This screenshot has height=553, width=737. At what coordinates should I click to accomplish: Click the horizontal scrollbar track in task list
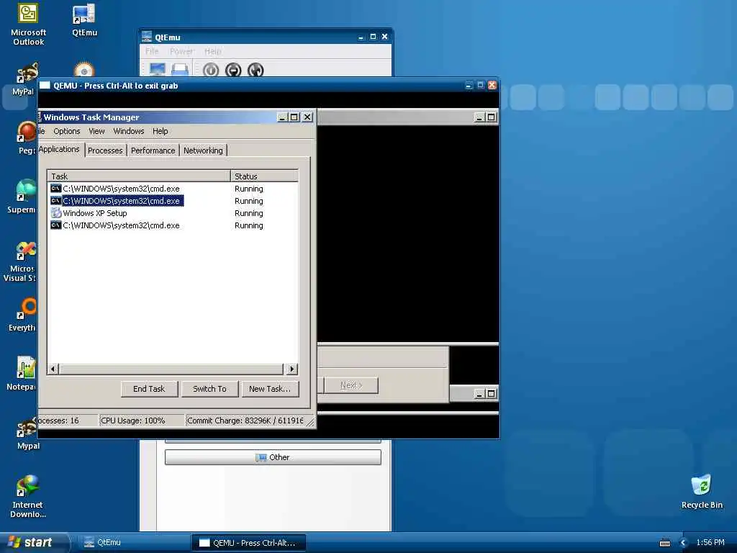point(171,369)
